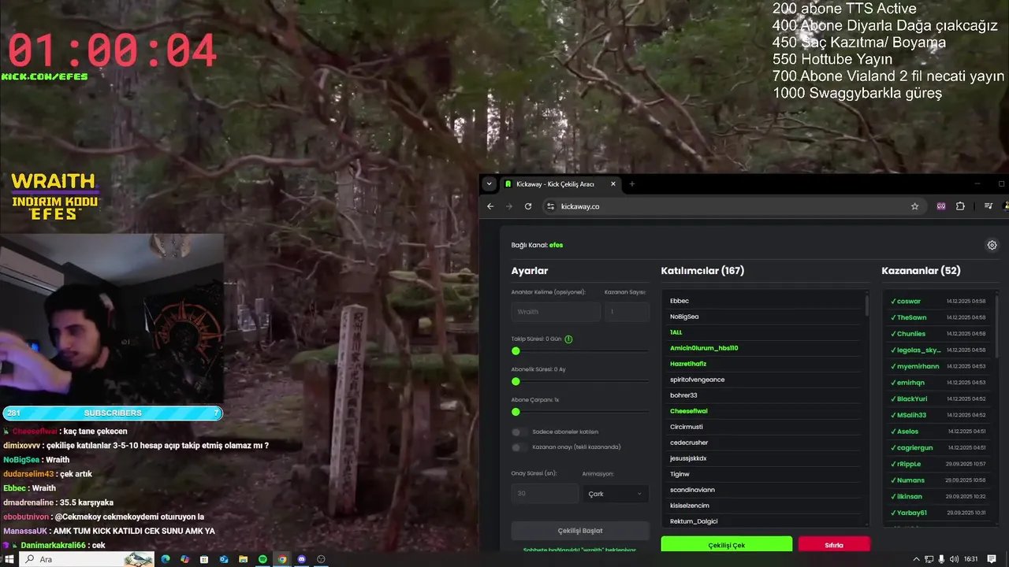Click the Abonelik Süresi slider handle
The height and width of the screenshot is (567, 1009).
pyautogui.click(x=516, y=381)
